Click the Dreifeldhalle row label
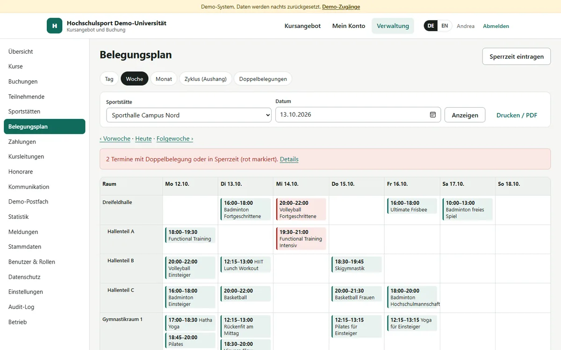This screenshot has height=350, width=561. [x=117, y=202]
